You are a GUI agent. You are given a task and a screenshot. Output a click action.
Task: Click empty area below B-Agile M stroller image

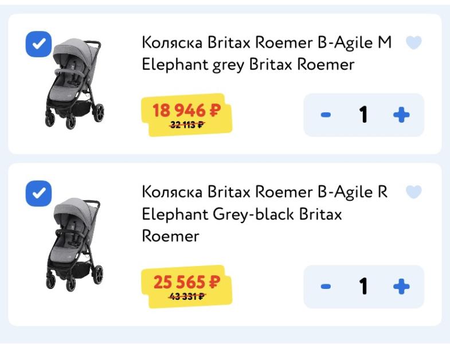75,142
